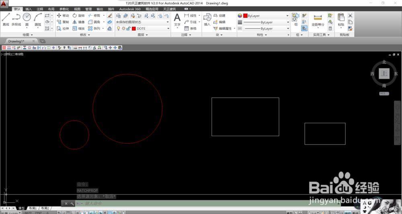Screen dimensions: 402x214
Task: Click the 移动 (Move) tool
Action: (63, 16)
